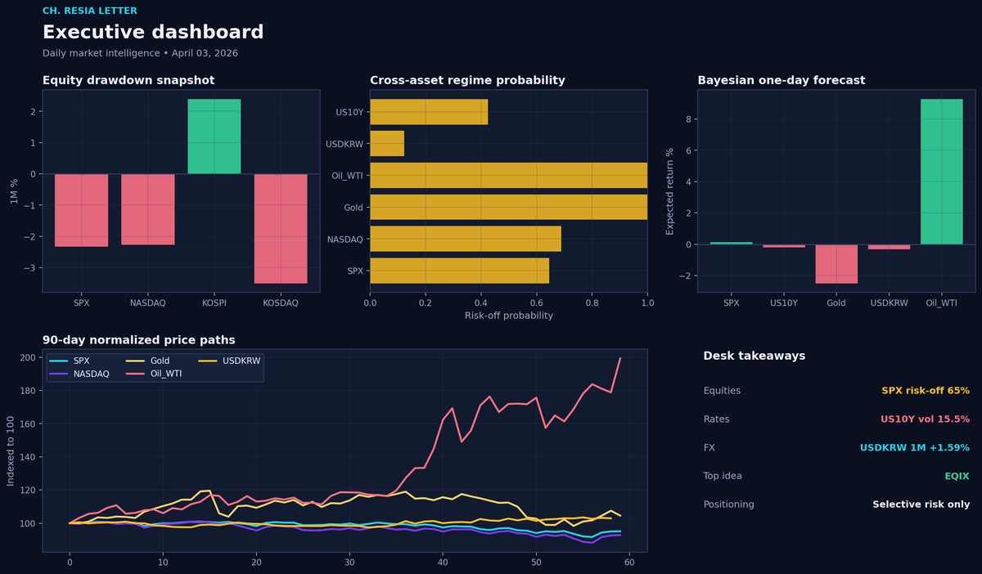Click the 'Equities' row label
The height and width of the screenshot is (574, 982).
722,391
